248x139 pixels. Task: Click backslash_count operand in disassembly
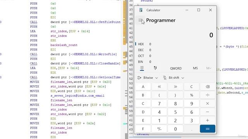coord(64,45)
